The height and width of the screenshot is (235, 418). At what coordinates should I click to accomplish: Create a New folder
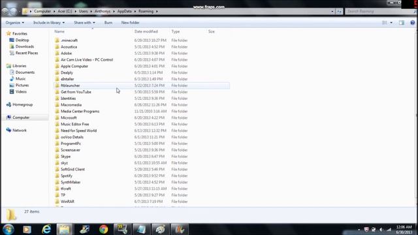coord(131,23)
